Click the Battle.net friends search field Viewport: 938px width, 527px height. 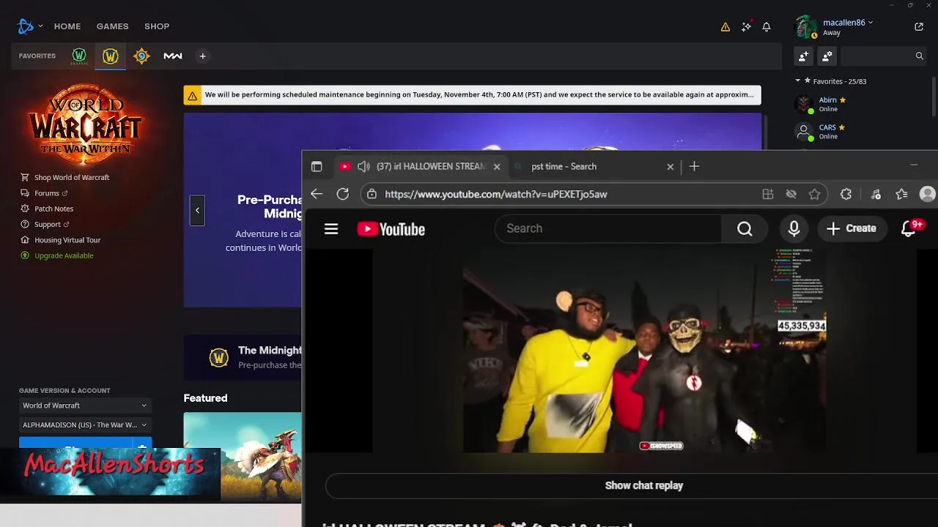point(876,56)
